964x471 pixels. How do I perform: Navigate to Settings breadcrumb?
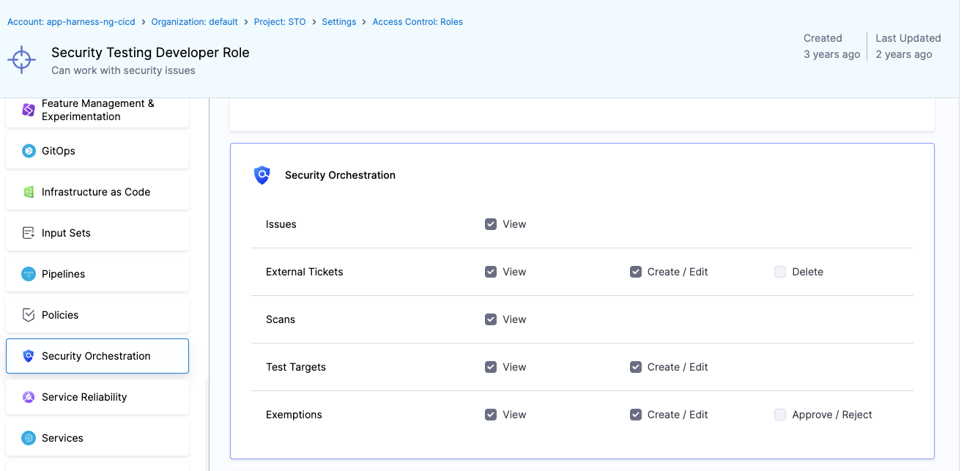tap(338, 22)
